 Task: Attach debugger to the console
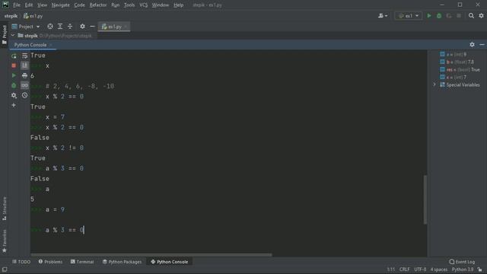[14, 85]
